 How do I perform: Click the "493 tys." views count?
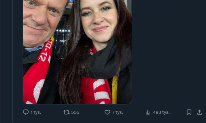point(161,112)
